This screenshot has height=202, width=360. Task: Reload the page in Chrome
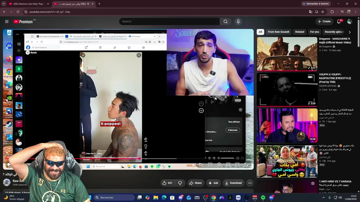click(x=18, y=12)
